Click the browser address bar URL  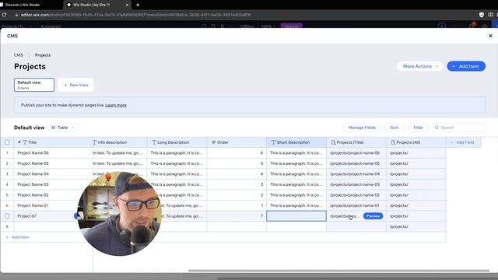[135, 15]
